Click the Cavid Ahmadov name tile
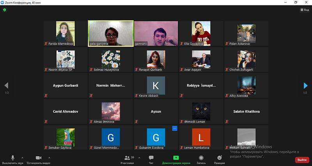Screen dimensions: 312x166 [x=66, y=111]
